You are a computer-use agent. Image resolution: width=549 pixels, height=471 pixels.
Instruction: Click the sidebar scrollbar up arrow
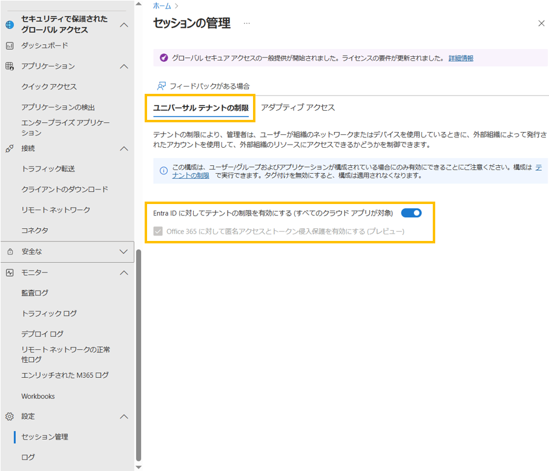pos(139,4)
